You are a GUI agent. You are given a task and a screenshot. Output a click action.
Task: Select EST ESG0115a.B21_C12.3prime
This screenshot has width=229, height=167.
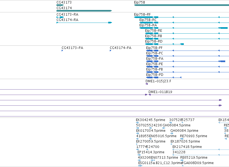pyautogui.click(x=160, y=163)
